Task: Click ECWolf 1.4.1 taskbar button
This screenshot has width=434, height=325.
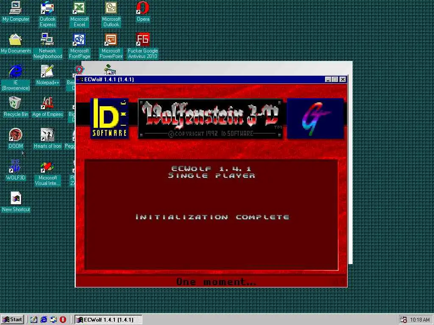Action: 108,319
